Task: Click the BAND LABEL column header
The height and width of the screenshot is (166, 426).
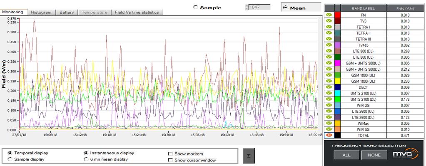Action: [363, 8]
